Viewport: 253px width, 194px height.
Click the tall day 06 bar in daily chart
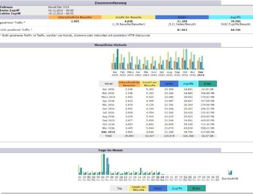pyautogui.click(x=103, y=164)
